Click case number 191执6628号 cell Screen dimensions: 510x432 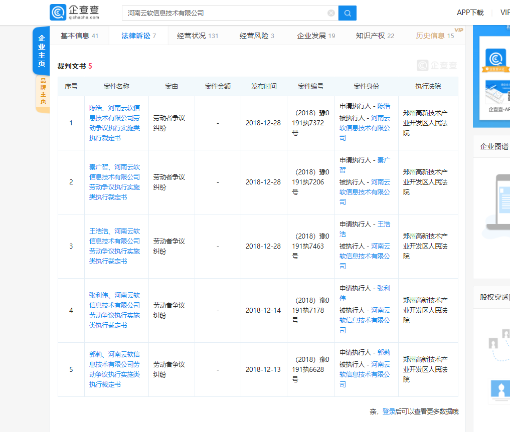(x=310, y=369)
